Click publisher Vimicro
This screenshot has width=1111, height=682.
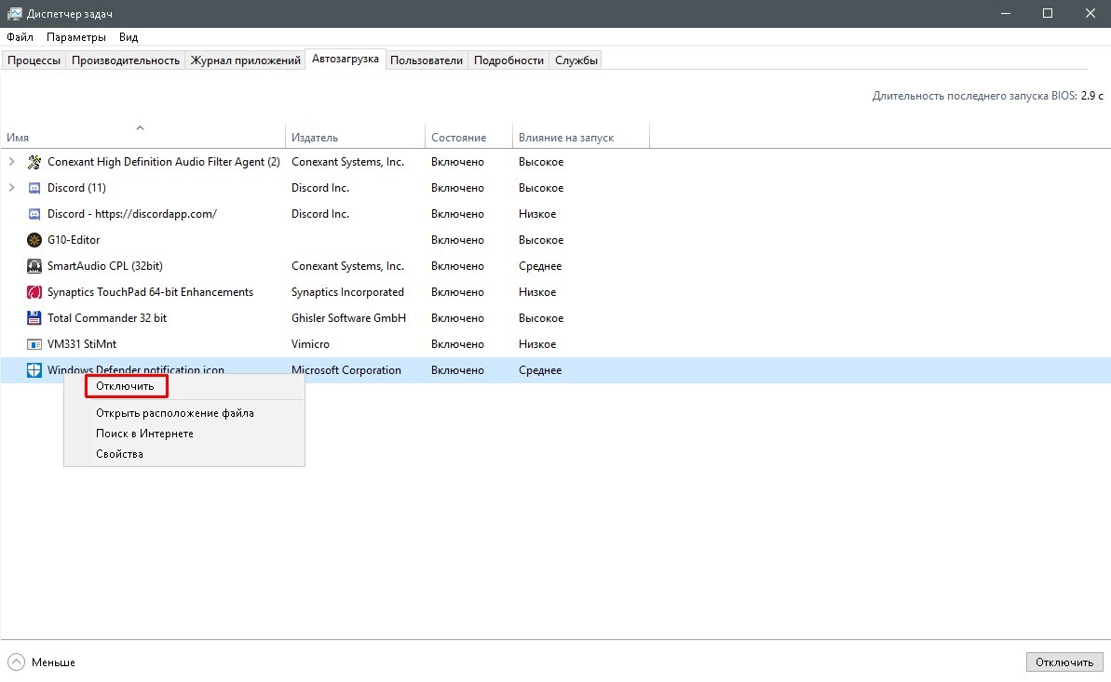pyautogui.click(x=310, y=344)
